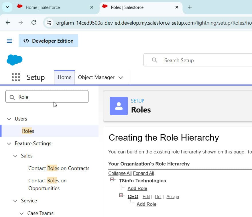The height and width of the screenshot is (217, 252).
Task: Click the TSinfo Technologies text
Action: click(x=142, y=181)
